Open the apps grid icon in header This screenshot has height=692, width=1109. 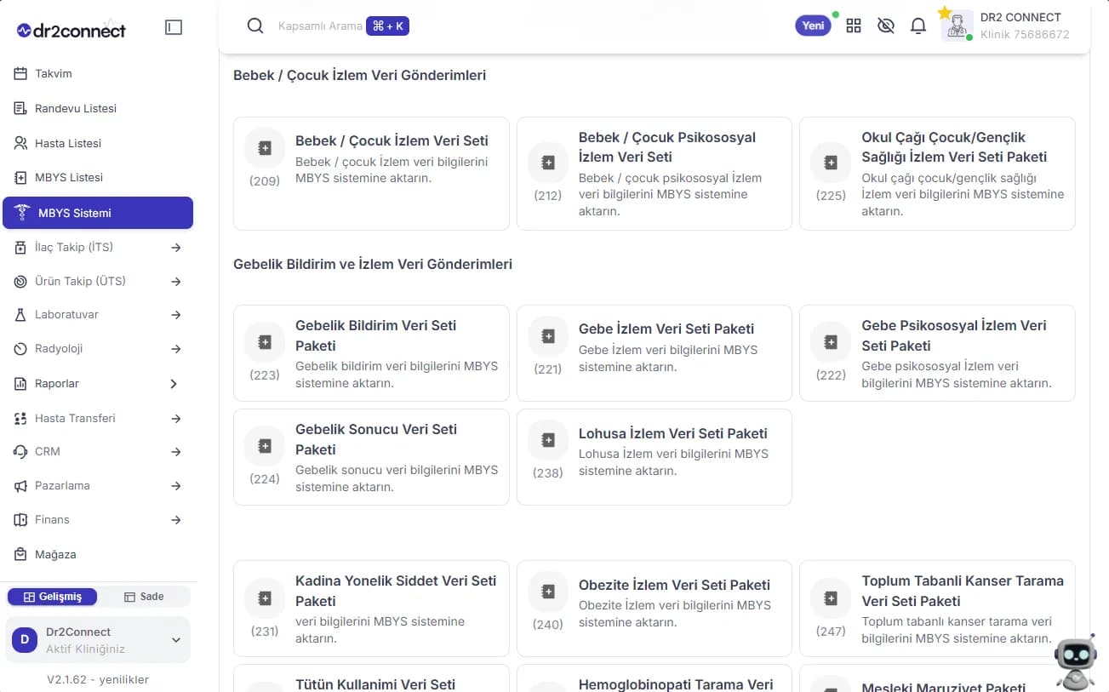[854, 26]
